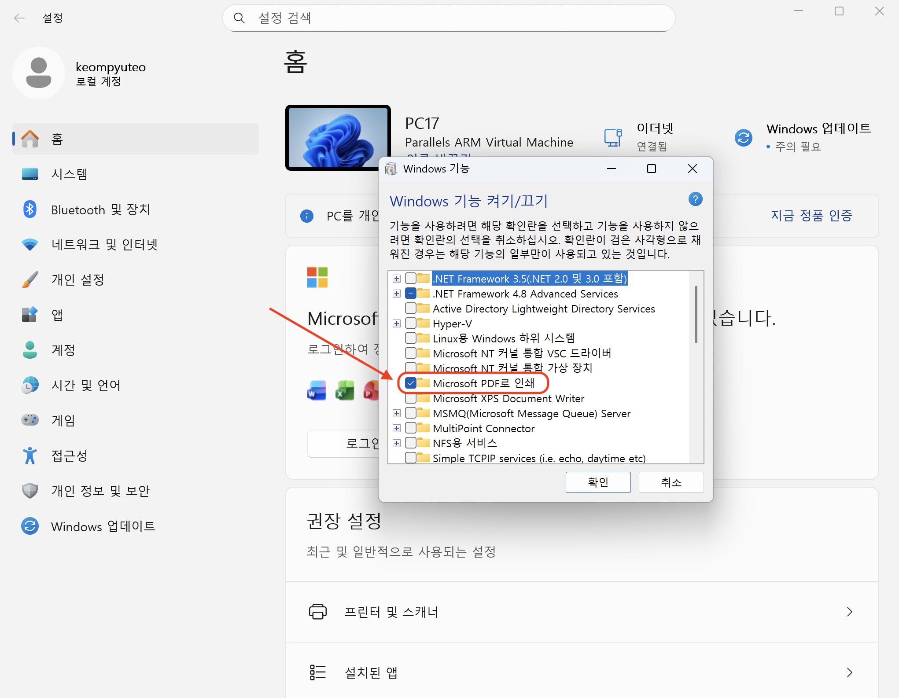This screenshot has height=698, width=899.
Task: Click the personalization paintbrush icon
Action: coord(30,280)
